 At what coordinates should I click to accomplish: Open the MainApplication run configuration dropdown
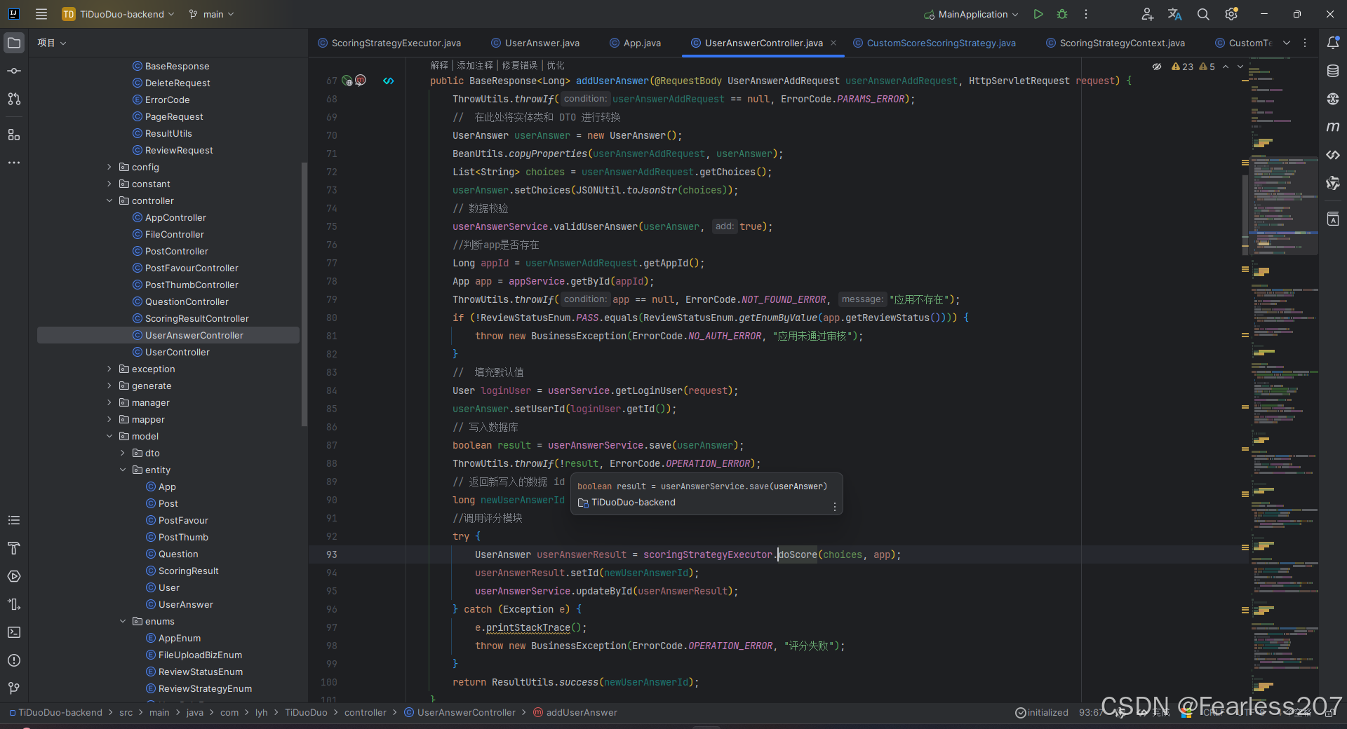coord(971,14)
